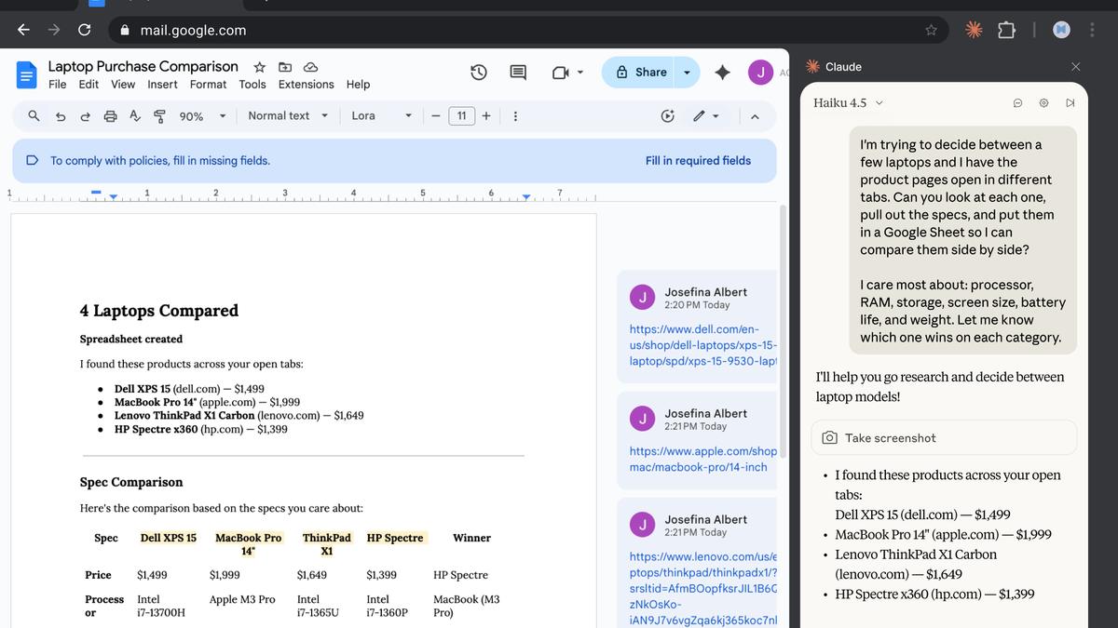
Task: Click the Claude extension icon in Chrome toolbar
Action: 973,30
